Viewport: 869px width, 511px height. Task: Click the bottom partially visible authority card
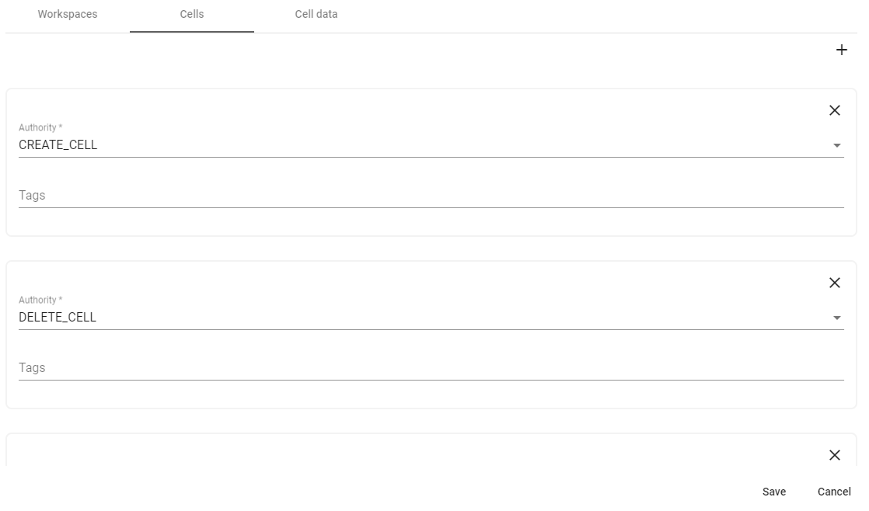[428, 458]
